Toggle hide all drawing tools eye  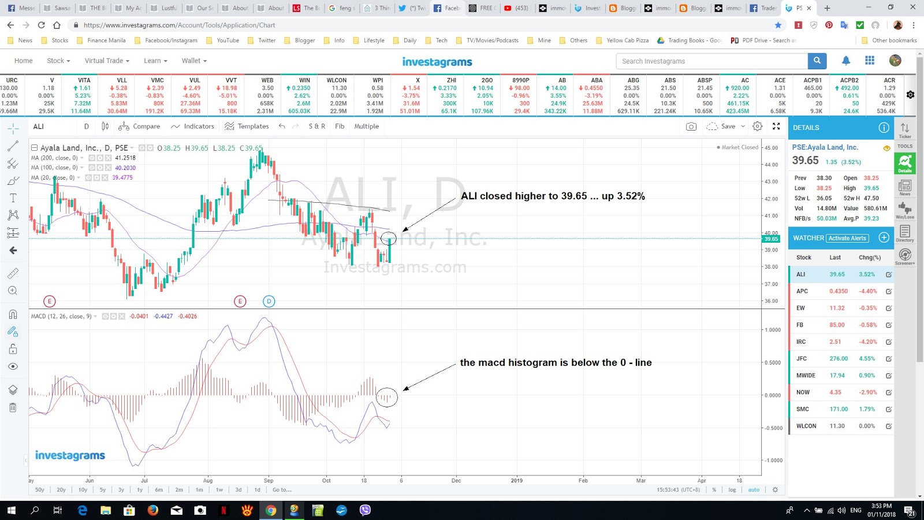coord(13,366)
